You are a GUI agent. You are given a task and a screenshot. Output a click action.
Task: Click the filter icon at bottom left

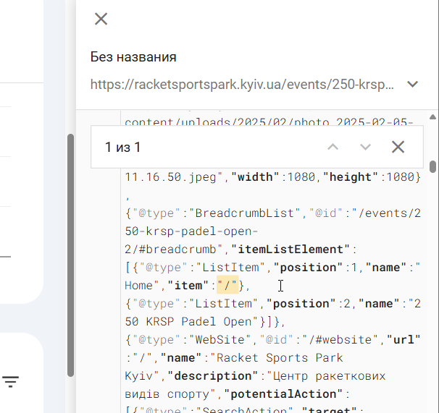10,382
